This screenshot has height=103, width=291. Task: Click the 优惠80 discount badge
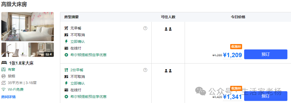point(236,46)
